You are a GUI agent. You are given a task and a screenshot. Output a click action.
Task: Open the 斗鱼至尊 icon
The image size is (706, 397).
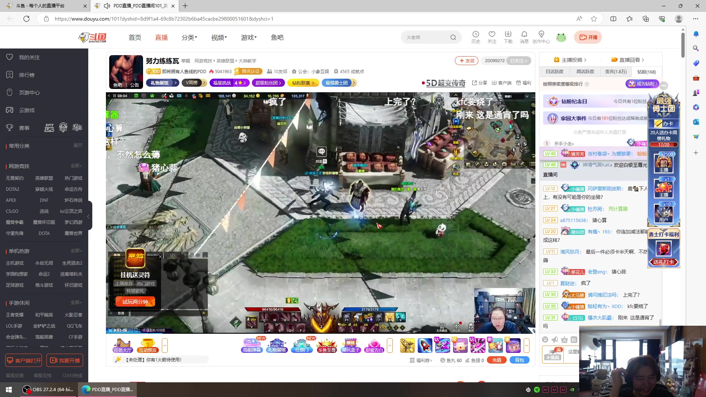click(326, 345)
